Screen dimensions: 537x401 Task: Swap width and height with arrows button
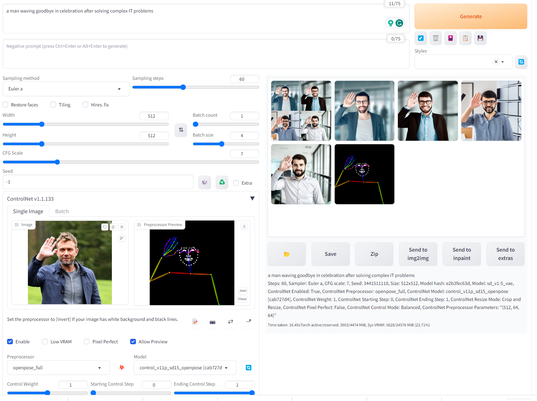point(181,130)
